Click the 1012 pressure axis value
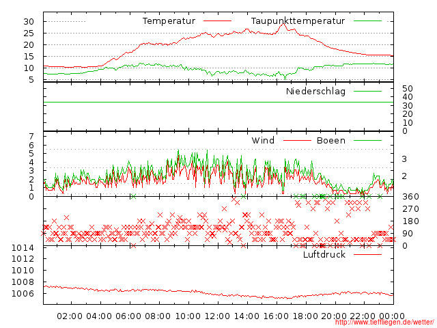Image resolution: width=437 pixels, height=328 pixels. (x=23, y=258)
